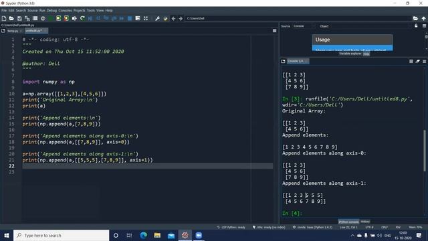Create a new file with the toolbar icon
Screen dimensions: 428x241
tap(4, 18)
